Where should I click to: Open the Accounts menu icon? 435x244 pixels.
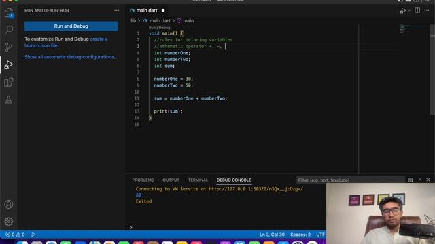(9, 204)
